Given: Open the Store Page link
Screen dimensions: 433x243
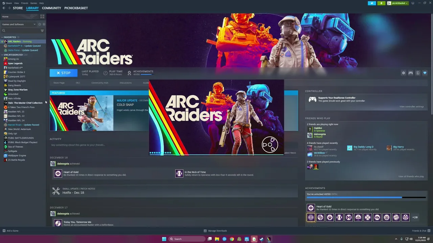Looking at the screenshot, I should (59, 83).
